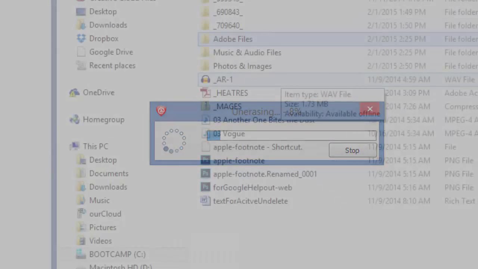
Task: Click Downloads icon under This PC
Action: 81,187
